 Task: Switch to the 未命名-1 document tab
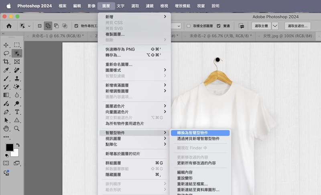58,36
